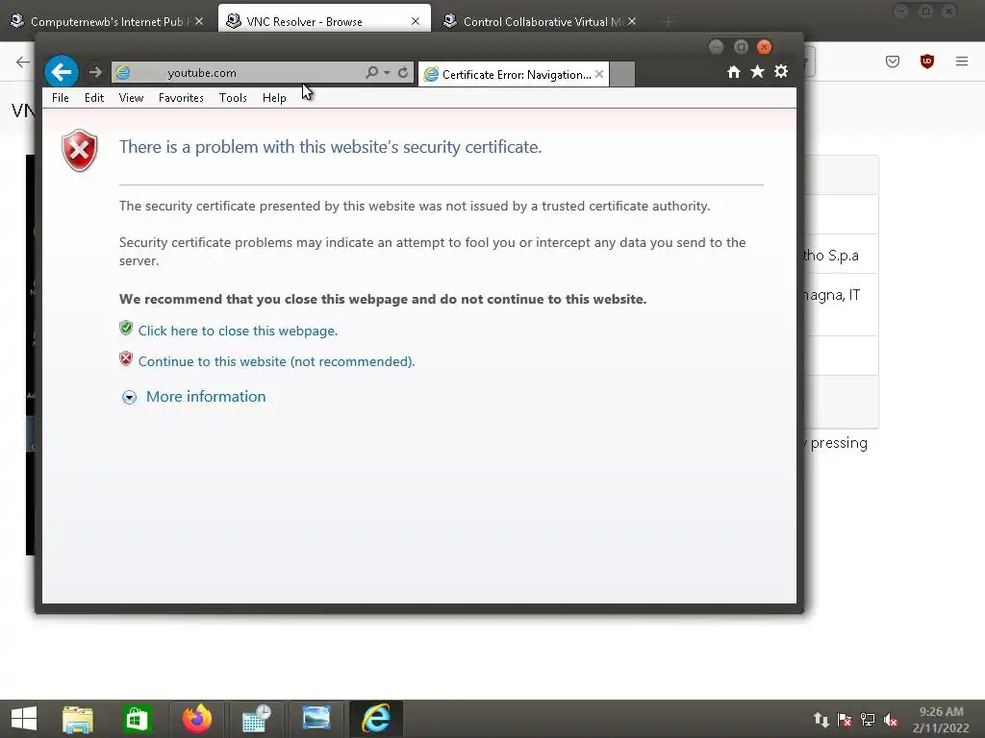
Task: Close the Computernewb's Internet Pub tab
Action: coord(199,21)
